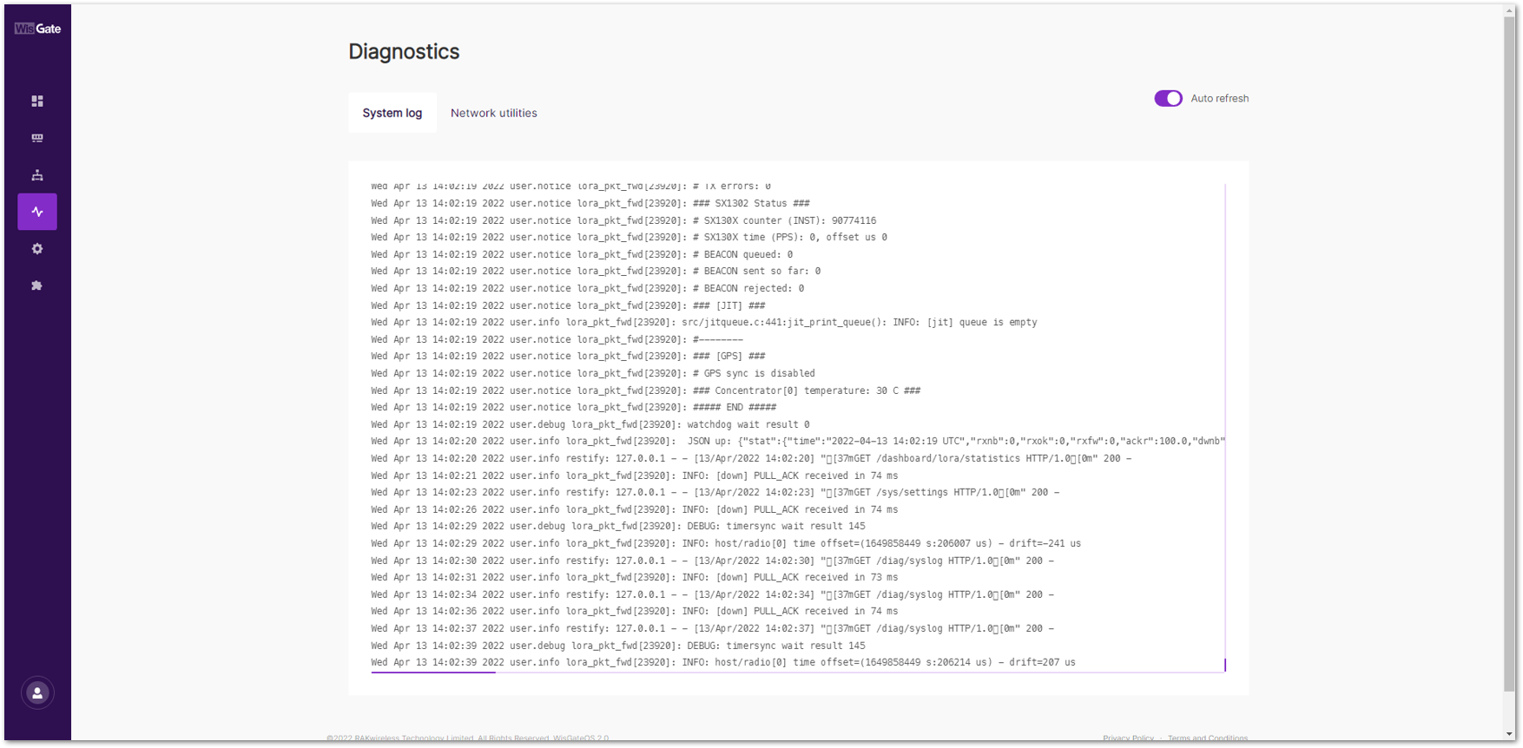This screenshot has width=1523, height=748.
Task: Click the log horizontal scrollbar thumb
Action: click(433, 672)
